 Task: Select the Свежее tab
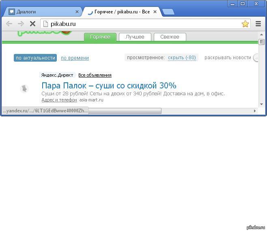[x=170, y=37]
